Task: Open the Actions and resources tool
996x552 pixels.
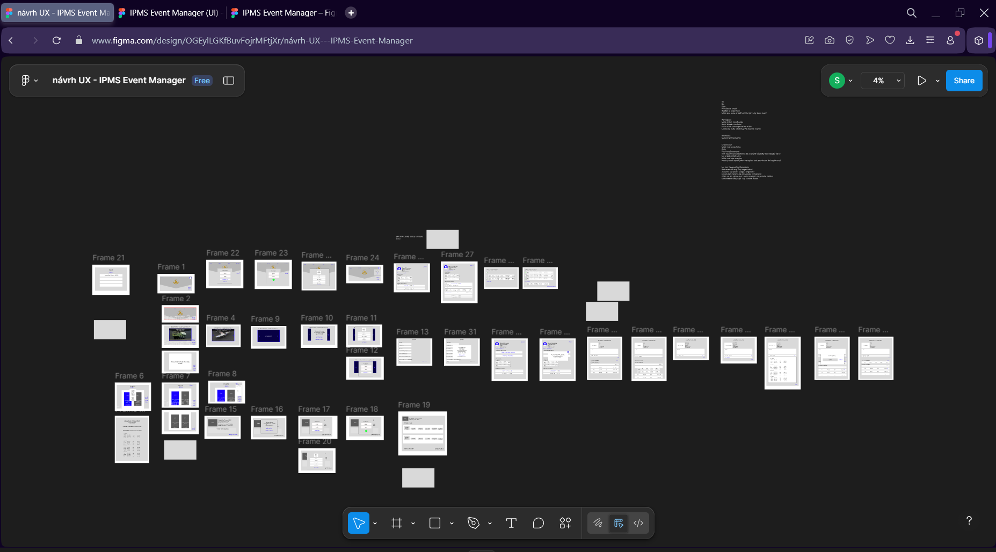Action: [565, 523]
